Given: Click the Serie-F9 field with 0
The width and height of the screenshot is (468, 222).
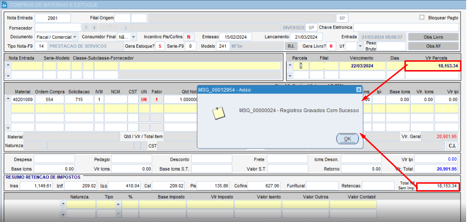Looking at the screenshot, I should coord(190,46).
